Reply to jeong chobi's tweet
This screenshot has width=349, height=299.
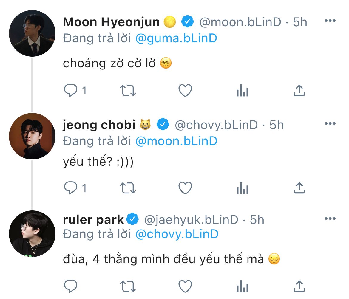(71, 188)
